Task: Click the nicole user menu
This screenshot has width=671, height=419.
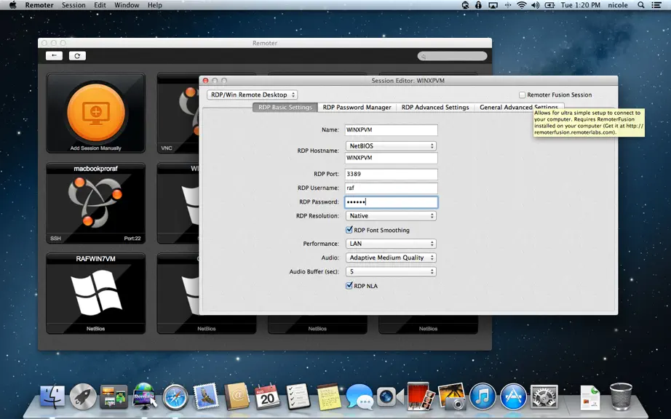Action: coord(617,5)
